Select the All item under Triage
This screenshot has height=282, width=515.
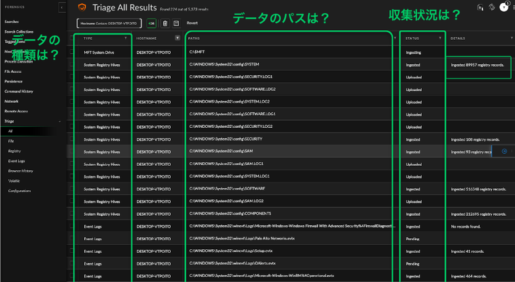click(10, 131)
